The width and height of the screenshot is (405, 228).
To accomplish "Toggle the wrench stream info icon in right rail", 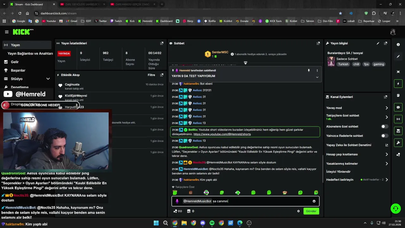I will click(x=398, y=142).
